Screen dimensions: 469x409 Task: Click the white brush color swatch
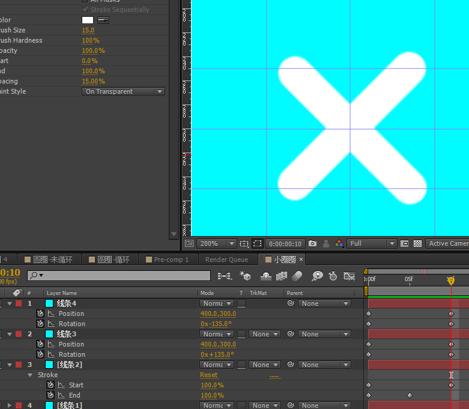87,20
